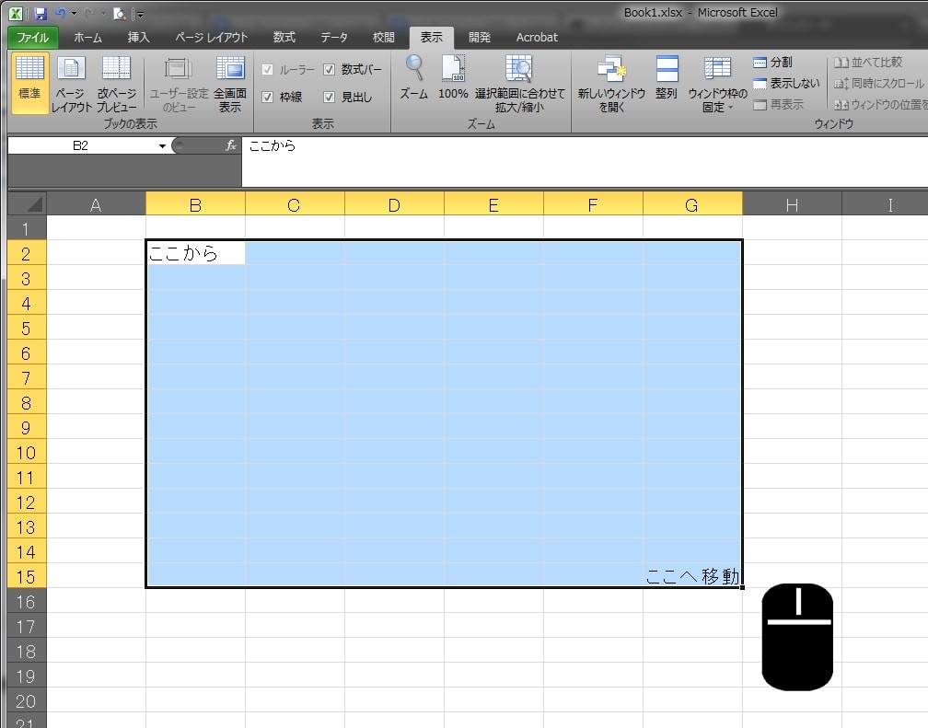The height and width of the screenshot is (728, 928).
Task: Select column header G
Action: (x=692, y=204)
